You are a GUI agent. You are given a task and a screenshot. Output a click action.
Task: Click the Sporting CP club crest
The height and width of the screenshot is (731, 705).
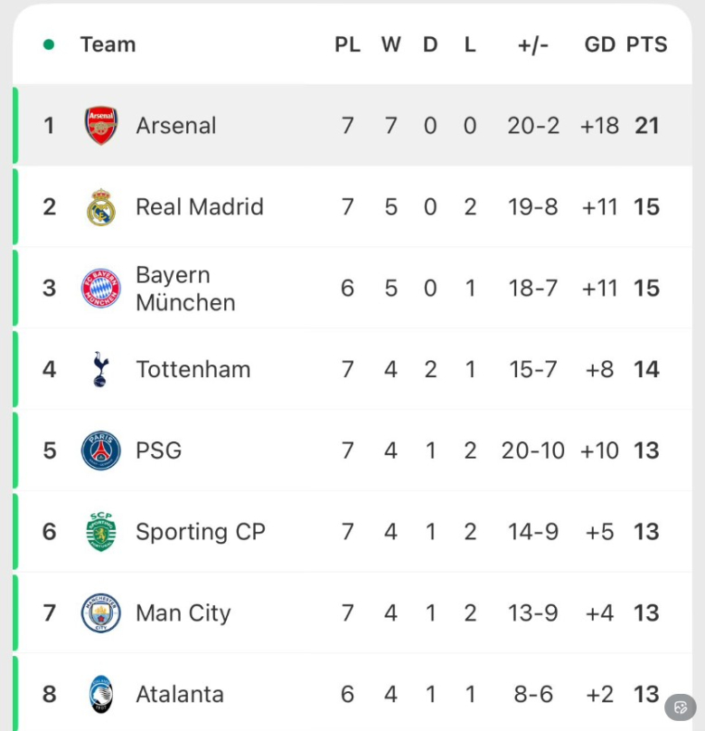click(101, 532)
